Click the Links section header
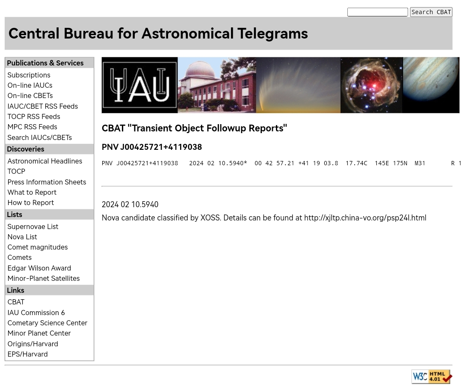462x390 pixels. click(50, 290)
